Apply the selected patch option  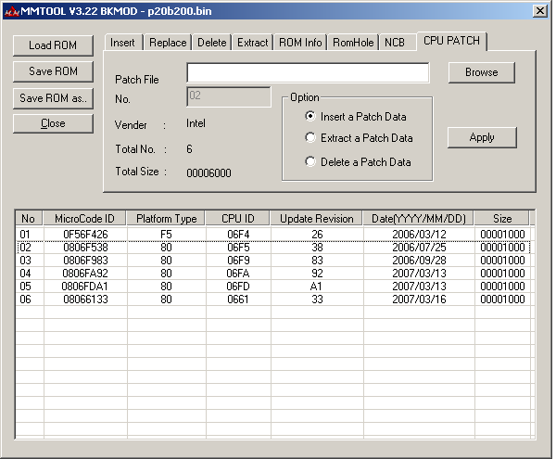[x=481, y=137]
